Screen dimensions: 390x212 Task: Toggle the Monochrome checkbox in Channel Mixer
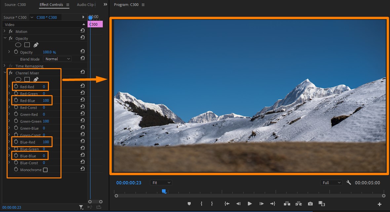click(45, 170)
